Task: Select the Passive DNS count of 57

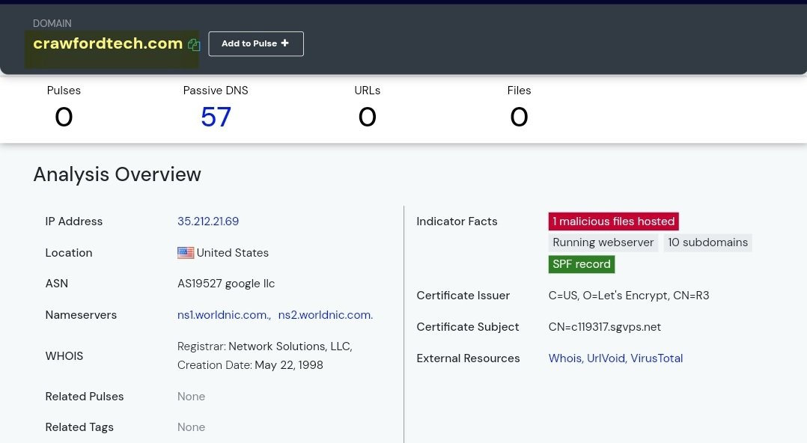Action: pos(216,117)
